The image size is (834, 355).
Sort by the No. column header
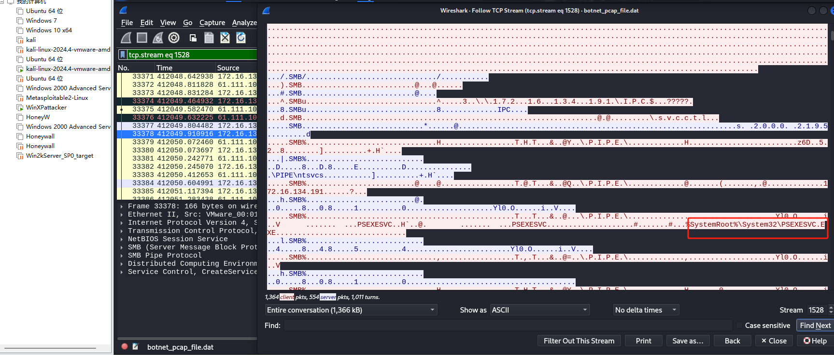tap(136, 68)
